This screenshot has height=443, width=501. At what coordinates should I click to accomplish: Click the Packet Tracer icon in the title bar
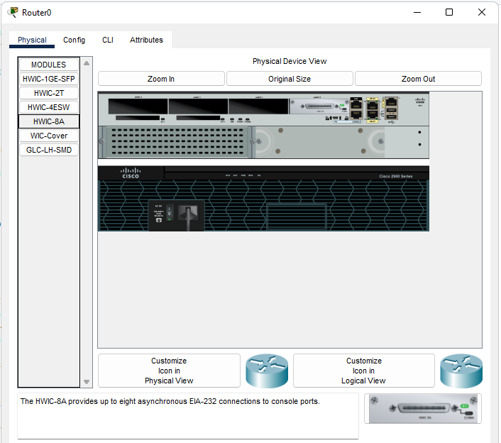coord(13,12)
